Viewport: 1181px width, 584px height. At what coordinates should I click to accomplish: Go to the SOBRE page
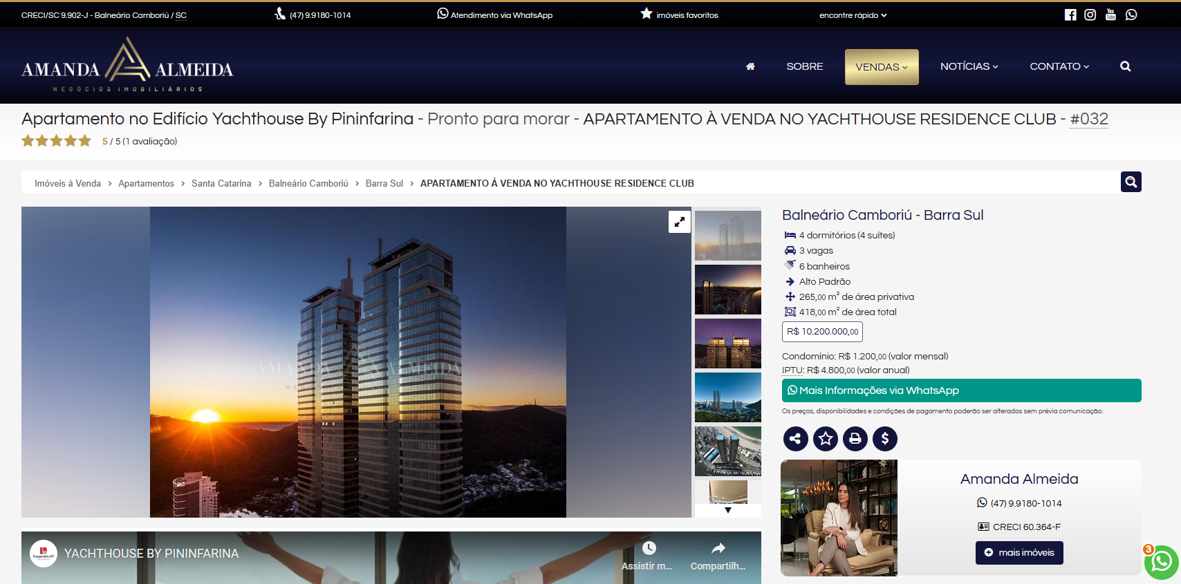coord(805,66)
